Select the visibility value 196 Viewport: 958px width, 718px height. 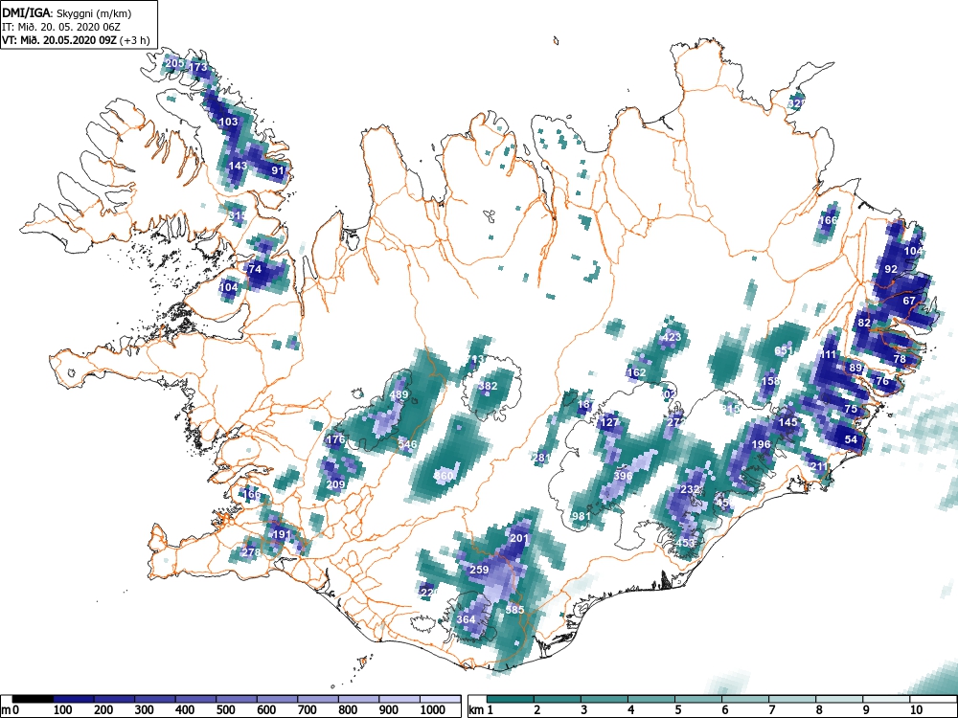click(761, 444)
